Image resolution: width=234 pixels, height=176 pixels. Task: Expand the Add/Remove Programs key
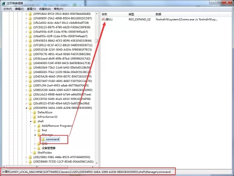(x=35, y=126)
